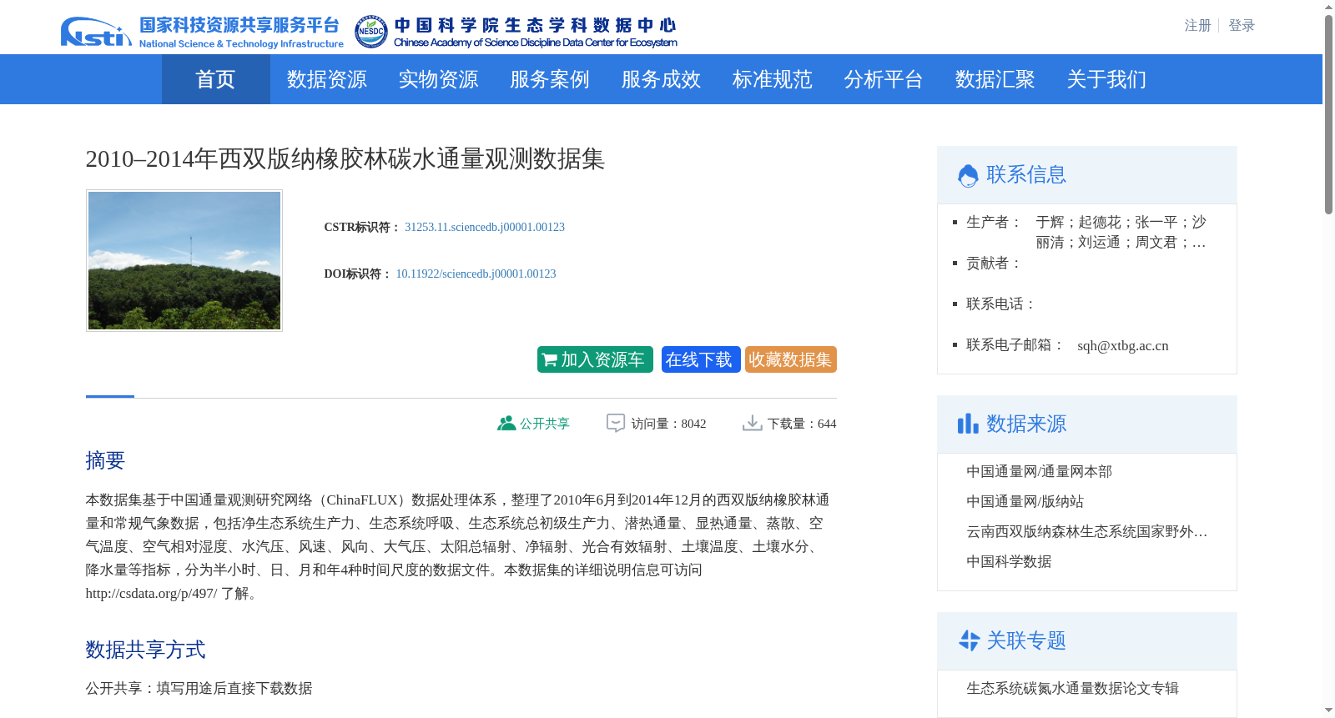Click the 公开共享 sharing label
Viewport: 1335px width, 718px height.
click(x=545, y=424)
